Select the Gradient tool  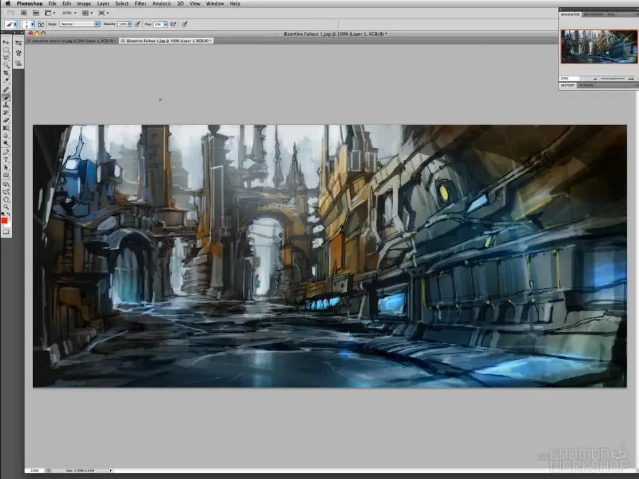[x=6, y=128]
